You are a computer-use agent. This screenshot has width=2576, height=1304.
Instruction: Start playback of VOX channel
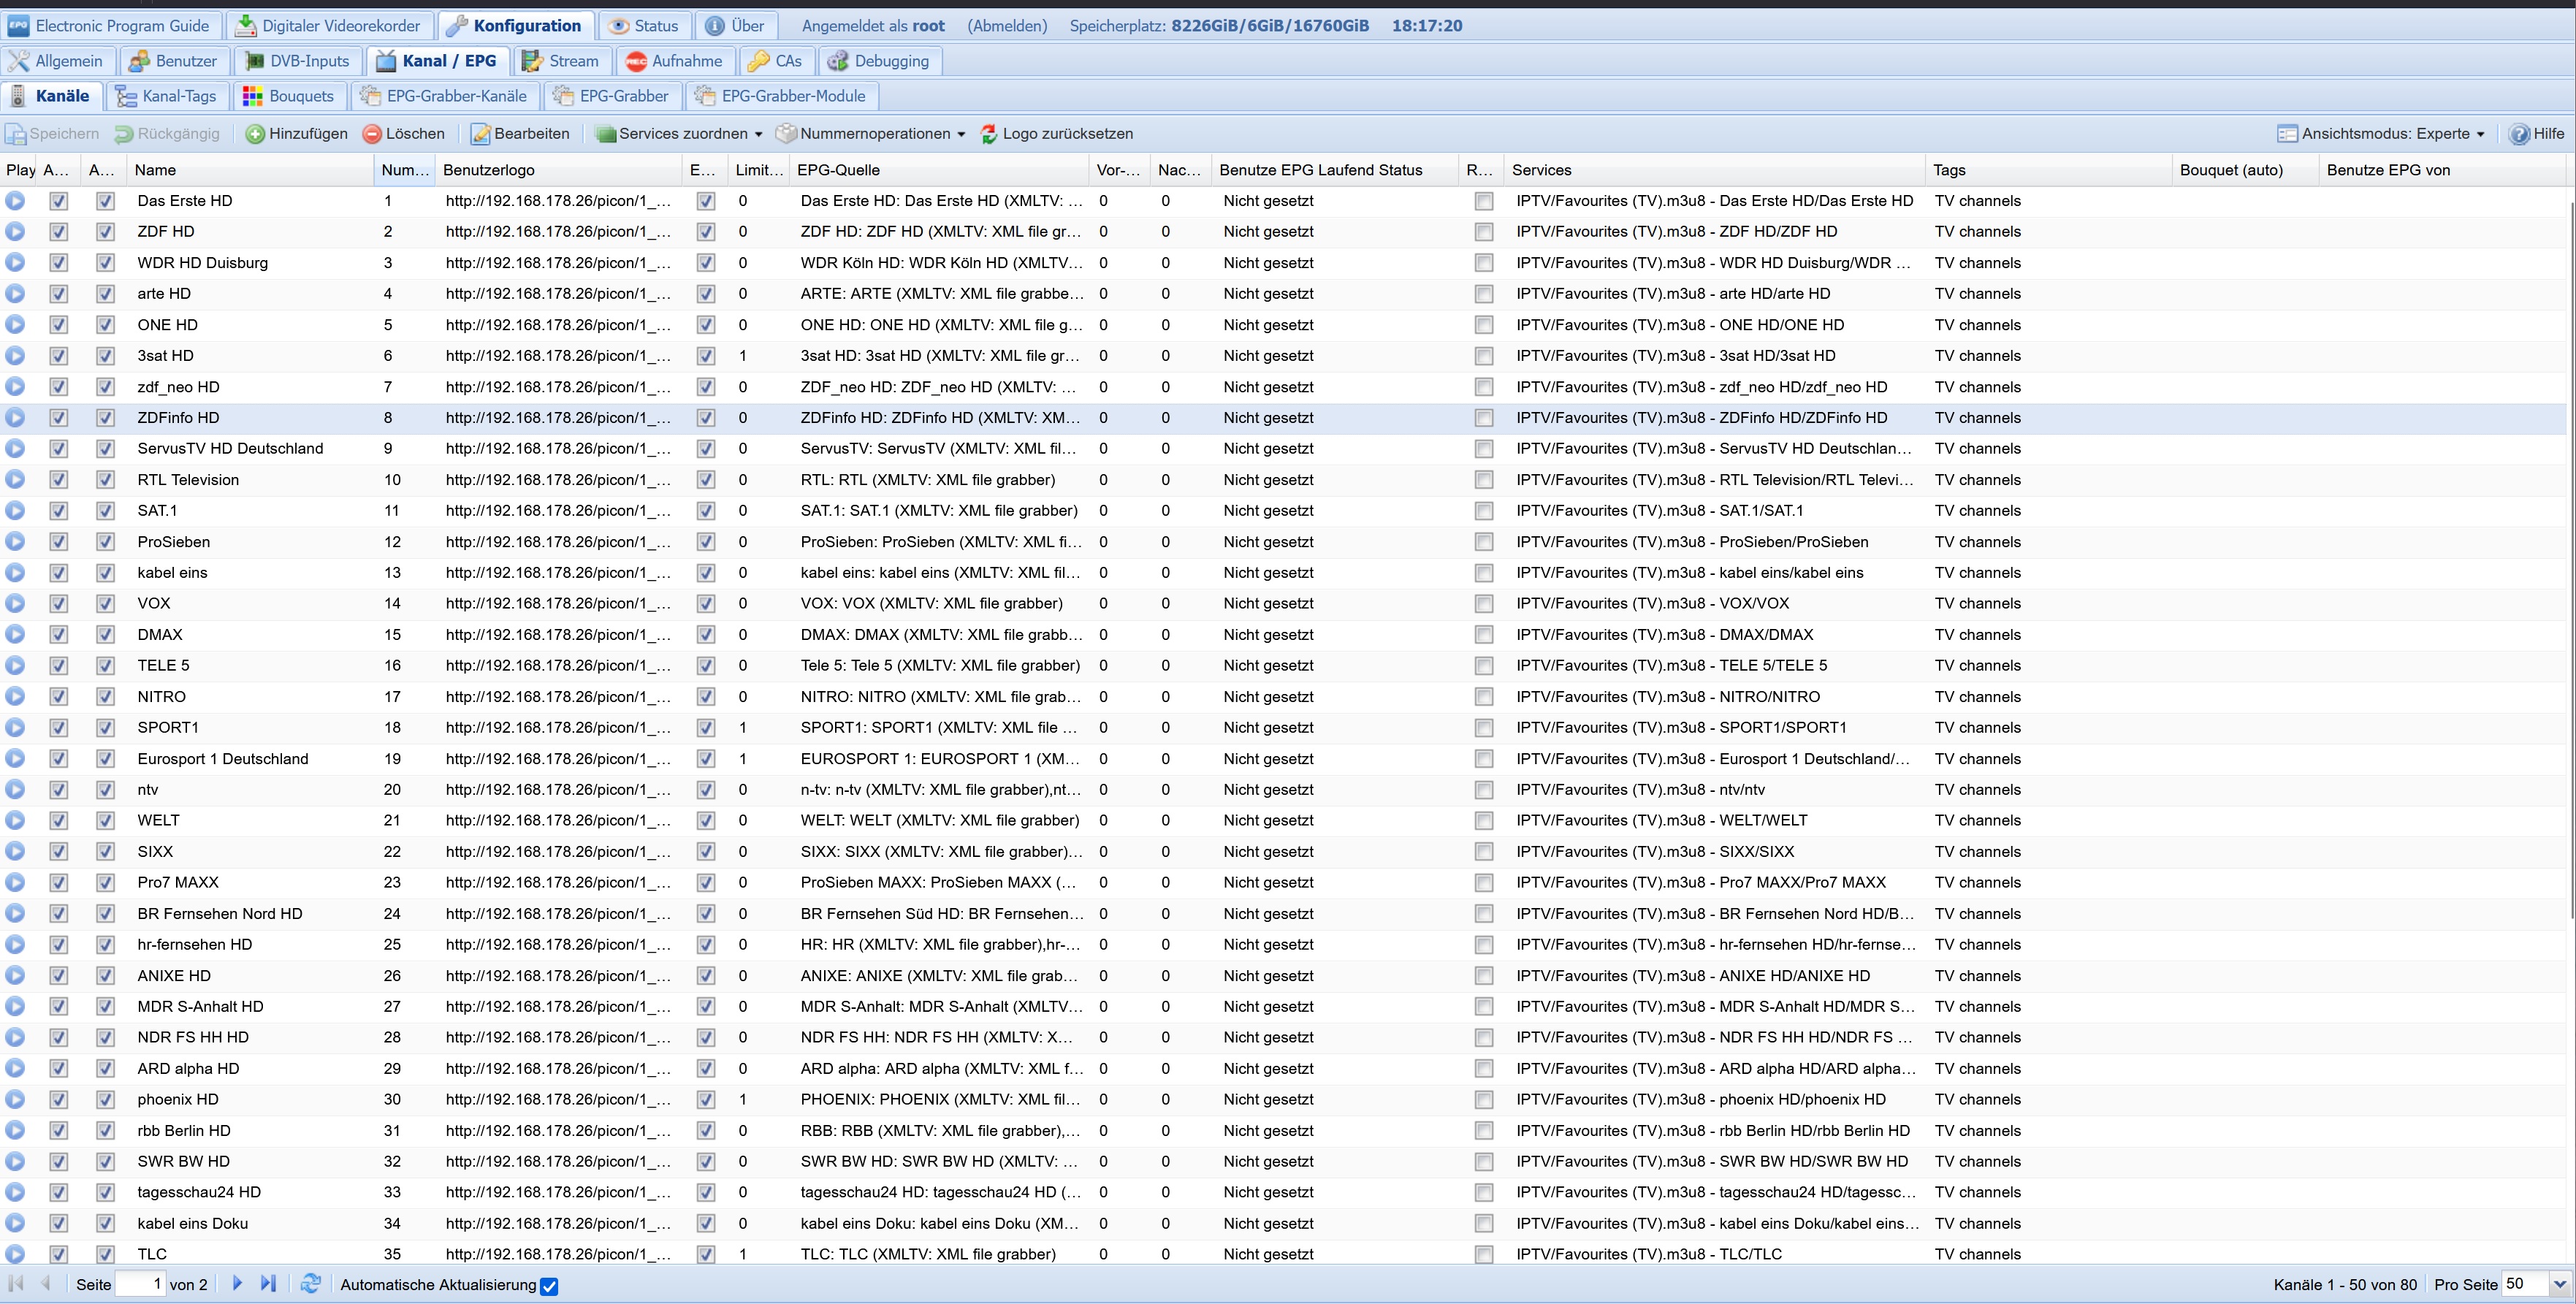tap(15, 604)
